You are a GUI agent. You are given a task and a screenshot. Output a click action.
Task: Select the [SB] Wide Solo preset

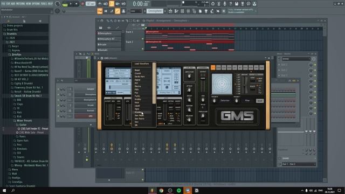click(31, 133)
